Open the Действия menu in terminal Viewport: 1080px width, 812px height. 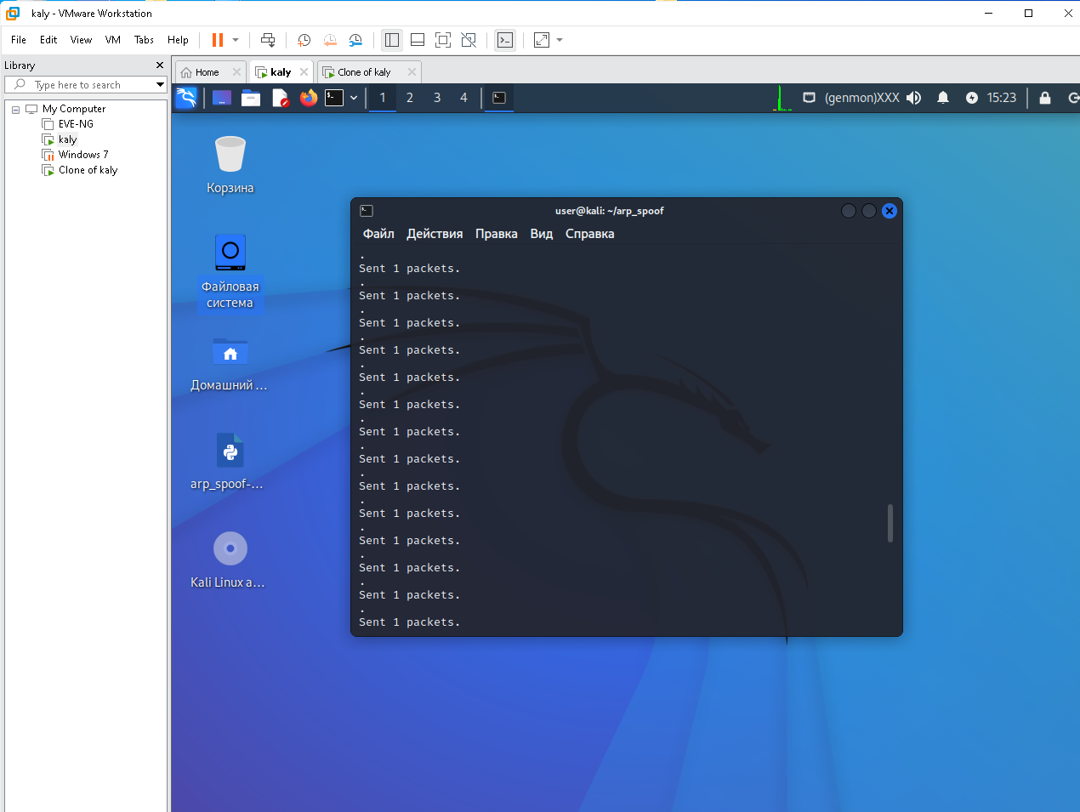pos(435,234)
